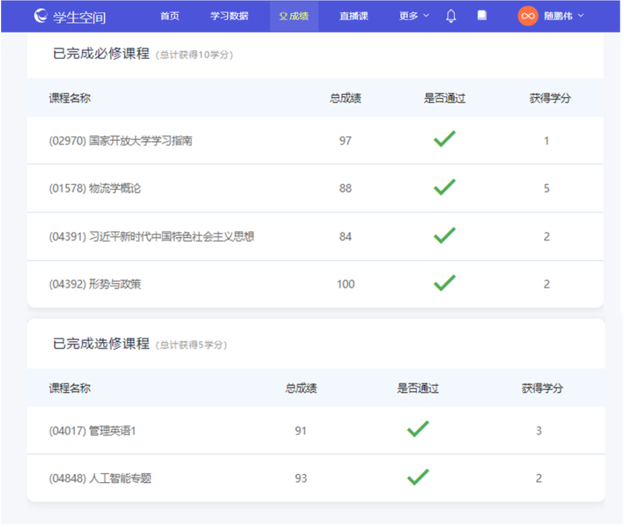Click the orange infinity avatar icon

pyautogui.click(x=528, y=16)
